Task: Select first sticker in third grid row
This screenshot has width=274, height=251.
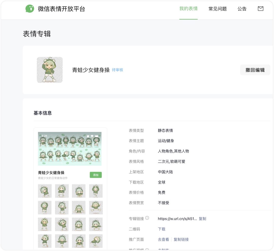Action: click(x=45, y=224)
